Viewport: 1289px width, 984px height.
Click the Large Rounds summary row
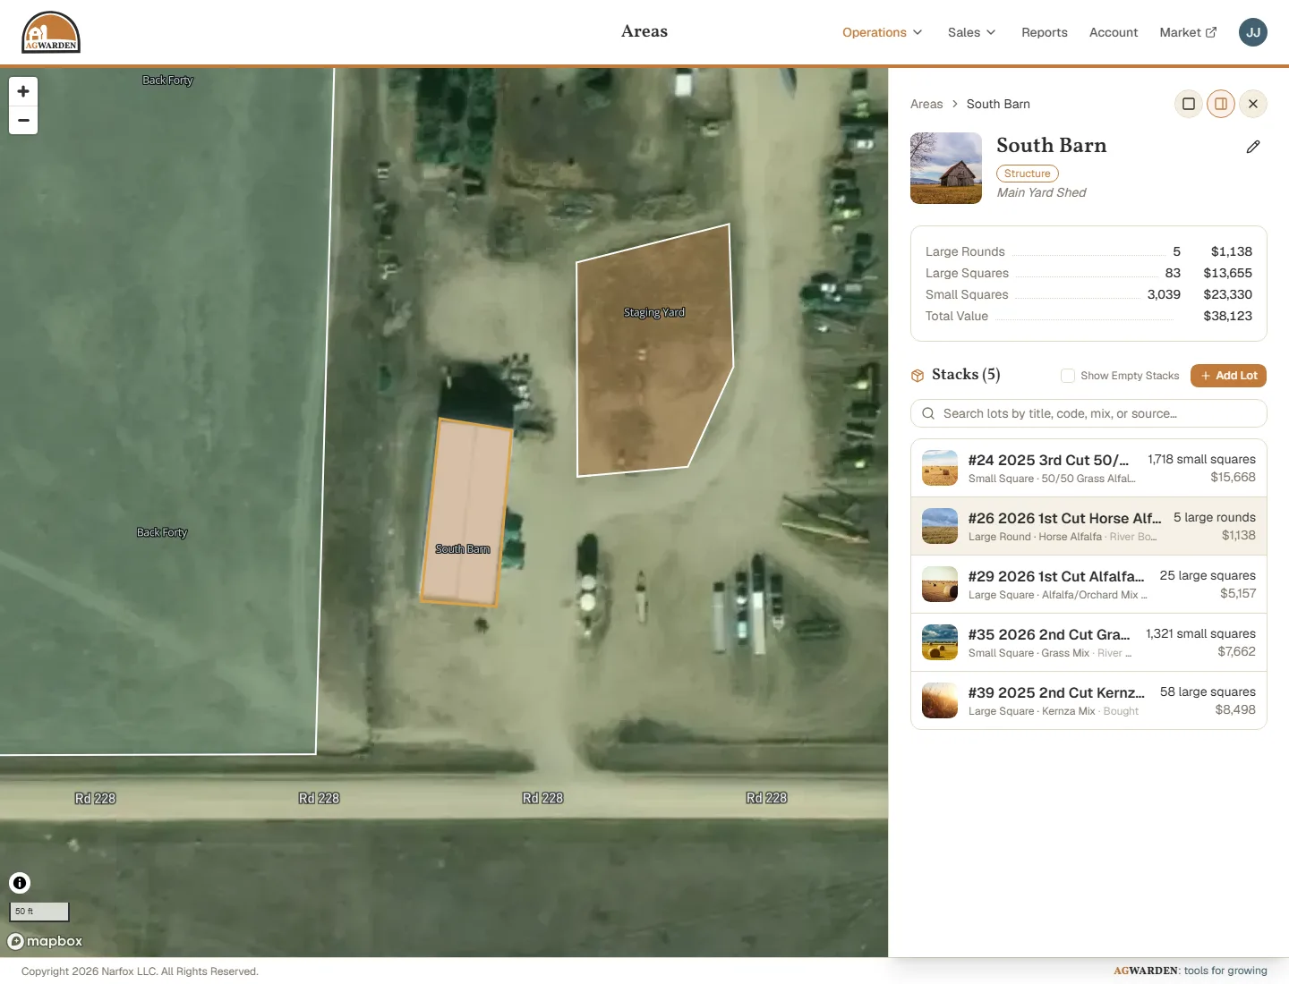[x=1088, y=251]
